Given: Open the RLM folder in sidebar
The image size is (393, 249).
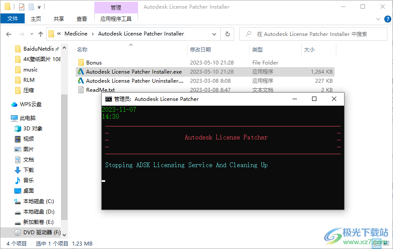Looking at the screenshot, I should pos(29,80).
